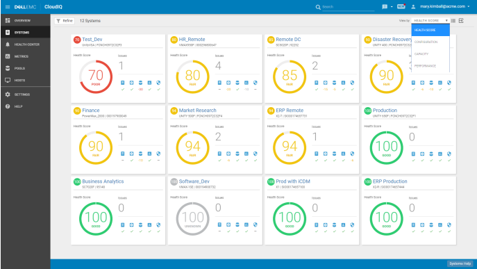This screenshot has height=269, width=477.
Task: Select Systems in the sidebar
Action: point(26,32)
